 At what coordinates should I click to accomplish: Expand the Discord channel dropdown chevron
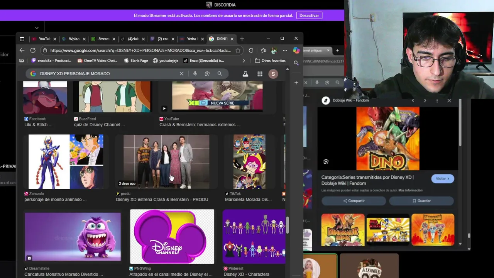click(x=37, y=28)
